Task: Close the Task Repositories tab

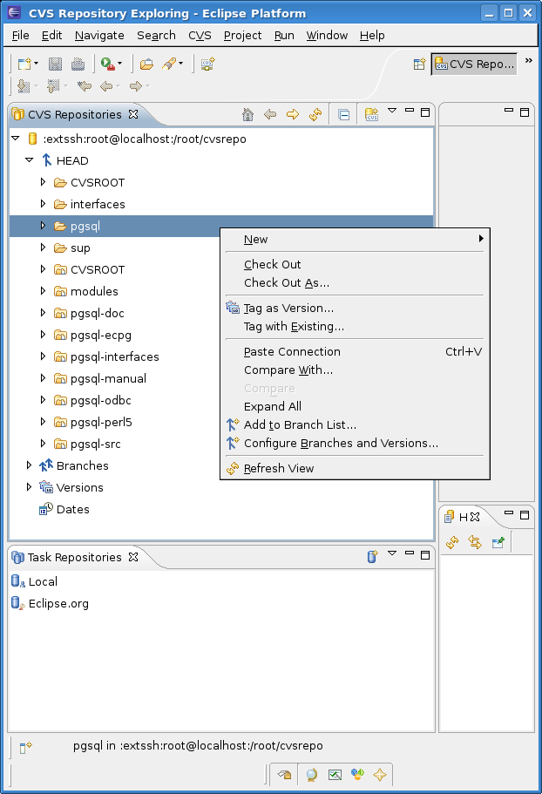Action: tap(133, 557)
